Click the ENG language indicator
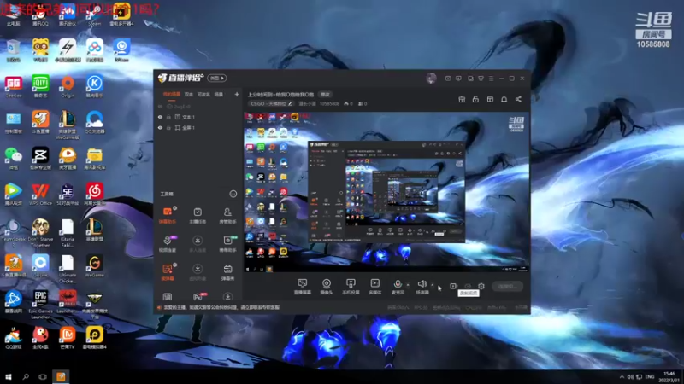Screen dimensions: 684x384 [650, 376]
